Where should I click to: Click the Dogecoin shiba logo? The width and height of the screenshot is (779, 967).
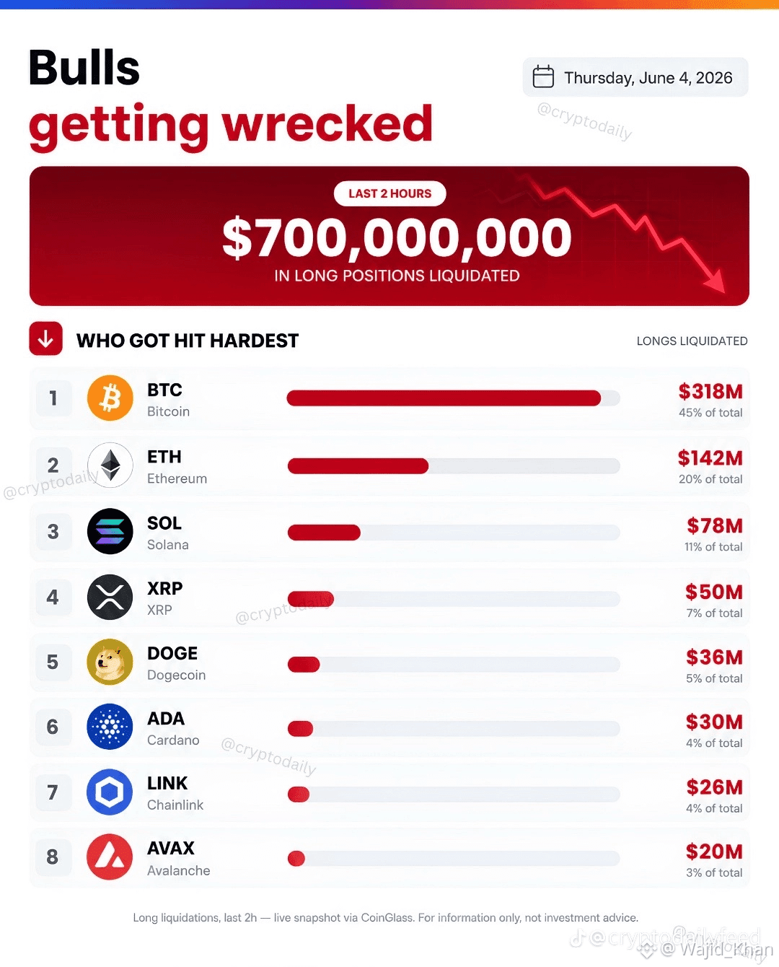(110, 662)
